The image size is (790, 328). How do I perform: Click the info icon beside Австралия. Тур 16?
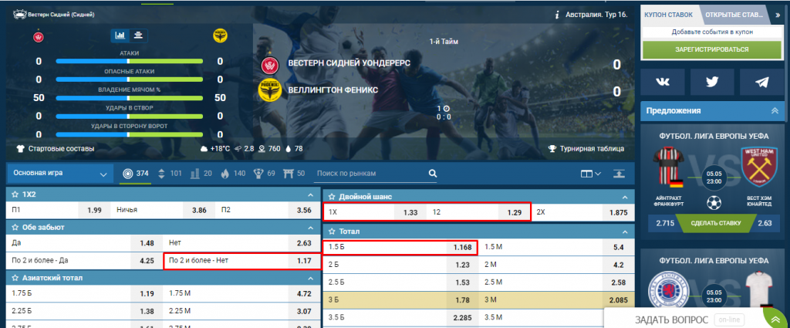click(556, 15)
